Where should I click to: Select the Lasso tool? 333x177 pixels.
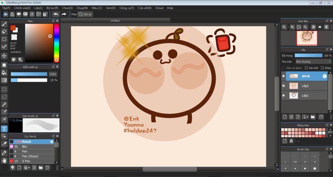point(4,97)
